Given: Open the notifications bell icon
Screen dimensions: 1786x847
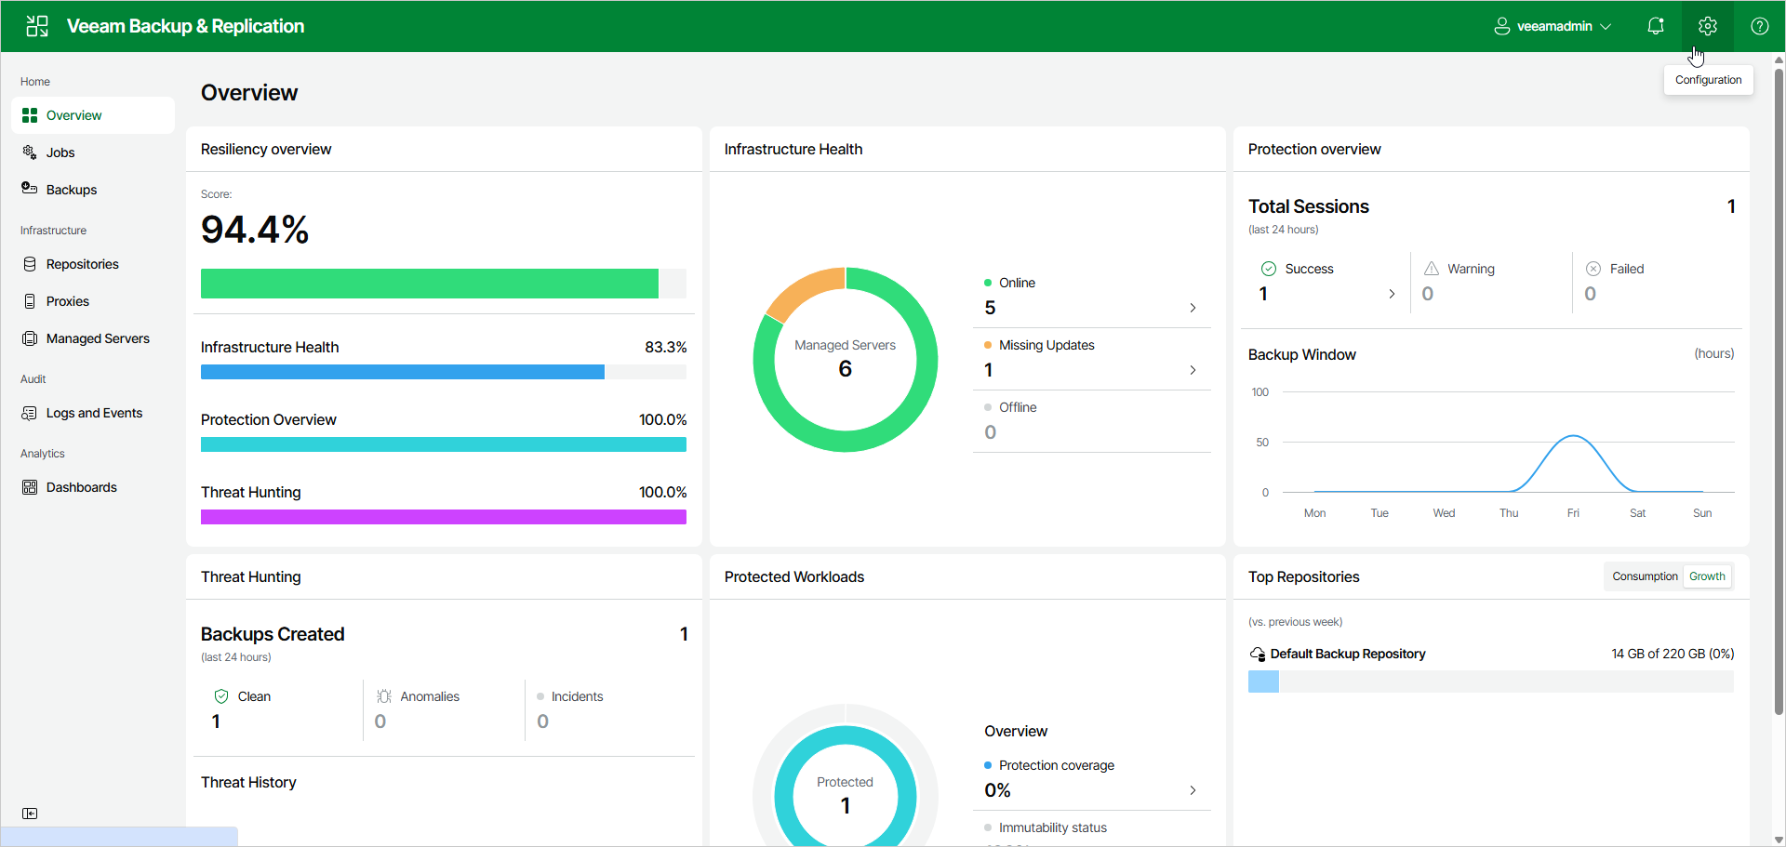Looking at the screenshot, I should (x=1656, y=26).
